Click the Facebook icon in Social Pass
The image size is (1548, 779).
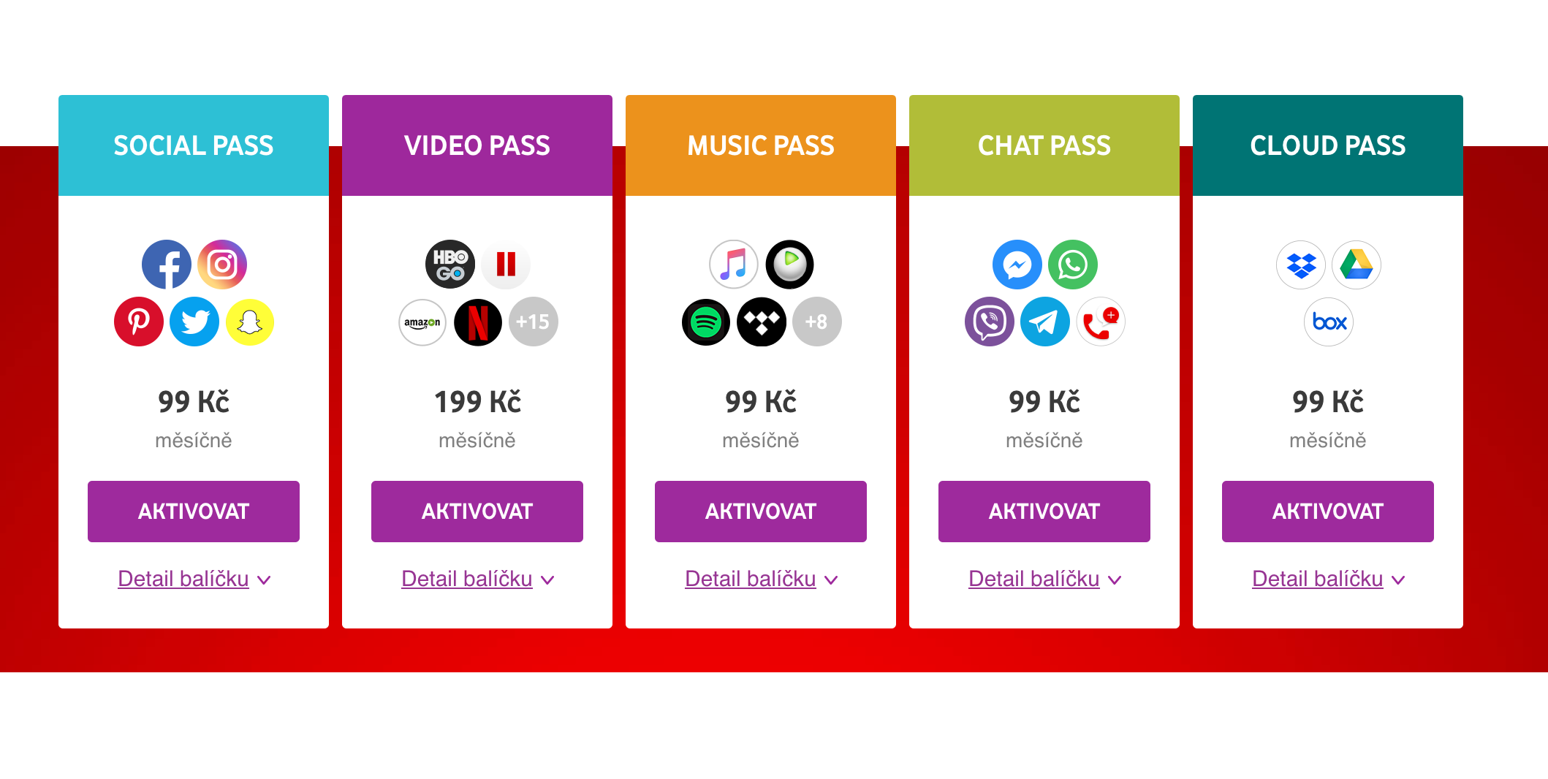coord(167,265)
